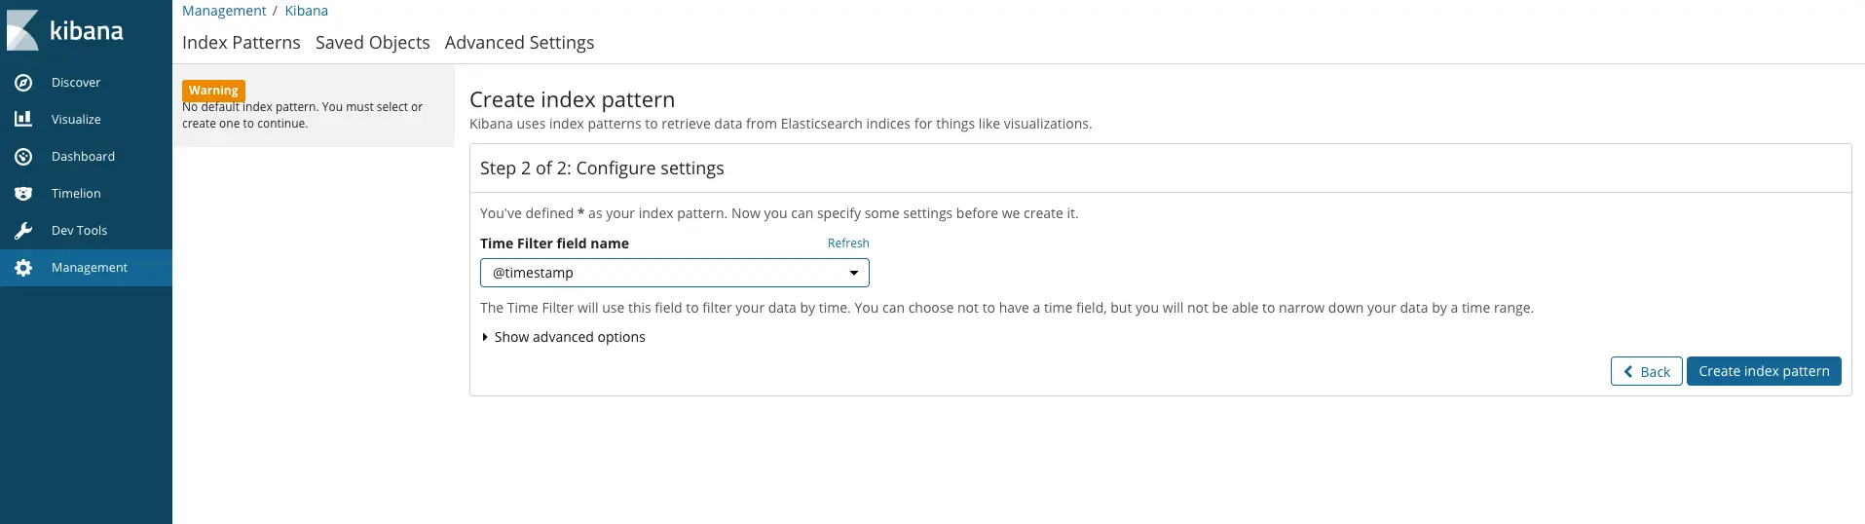The height and width of the screenshot is (524, 1865).
Task: Click the dropdown arrow beside @timestamp
Action: [x=854, y=273]
